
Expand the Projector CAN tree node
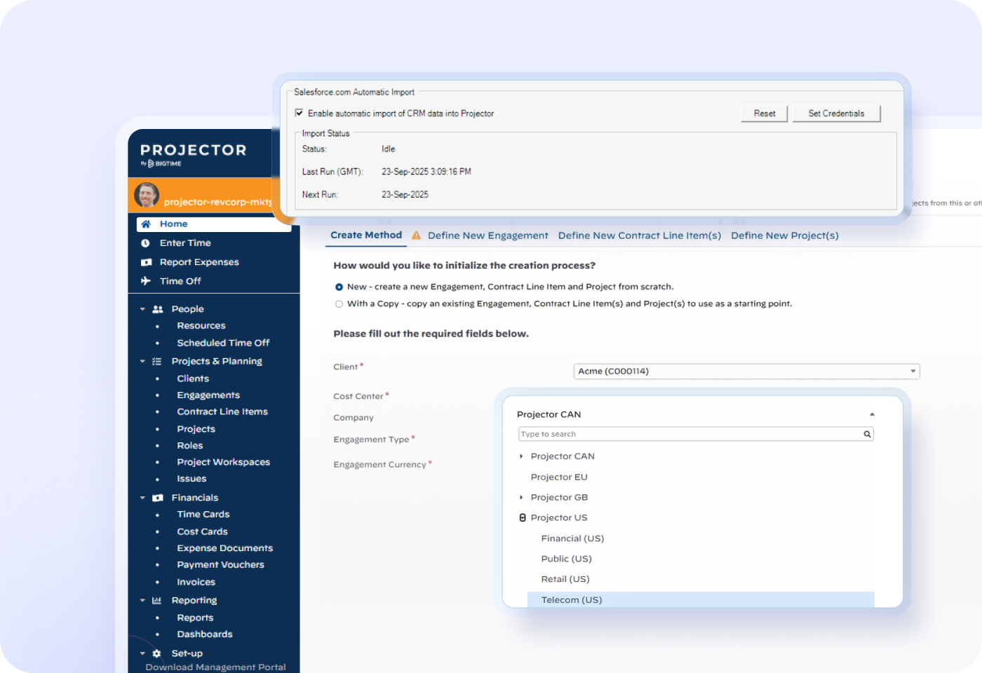[520, 456]
